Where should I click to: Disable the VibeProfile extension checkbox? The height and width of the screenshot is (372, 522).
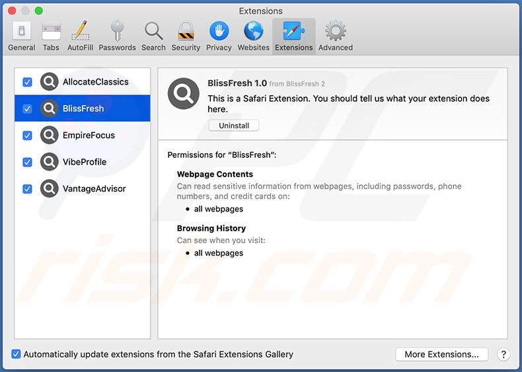click(27, 162)
